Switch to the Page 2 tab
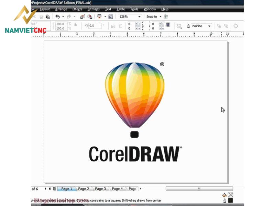275x206 pixels. 84,188
